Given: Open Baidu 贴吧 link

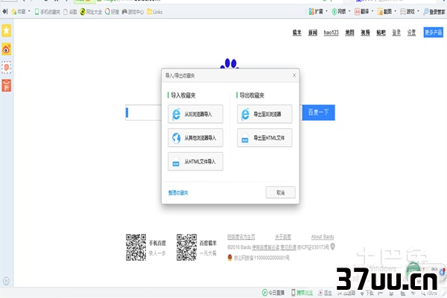Looking at the screenshot, I should click(x=381, y=33).
